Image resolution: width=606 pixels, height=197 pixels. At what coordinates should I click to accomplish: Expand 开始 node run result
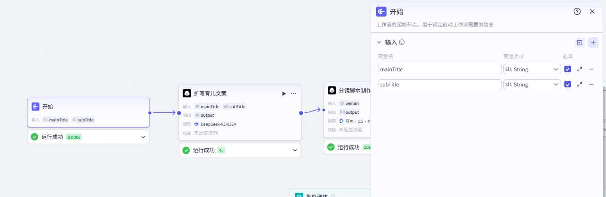[x=143, y=137]
